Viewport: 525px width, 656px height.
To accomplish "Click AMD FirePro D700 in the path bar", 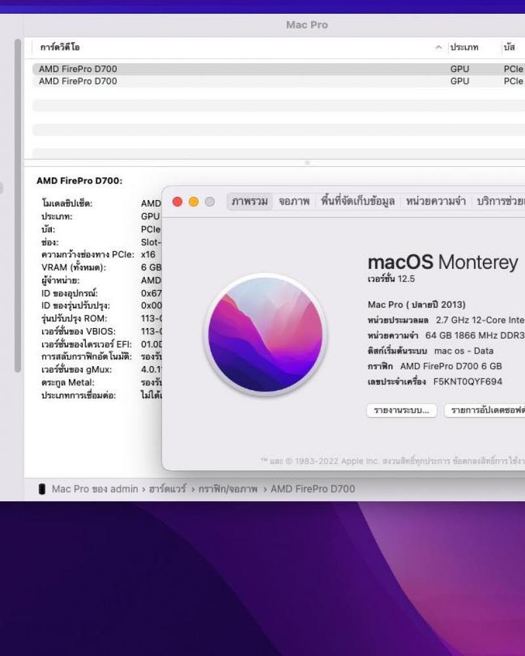I will pos(313,489).
